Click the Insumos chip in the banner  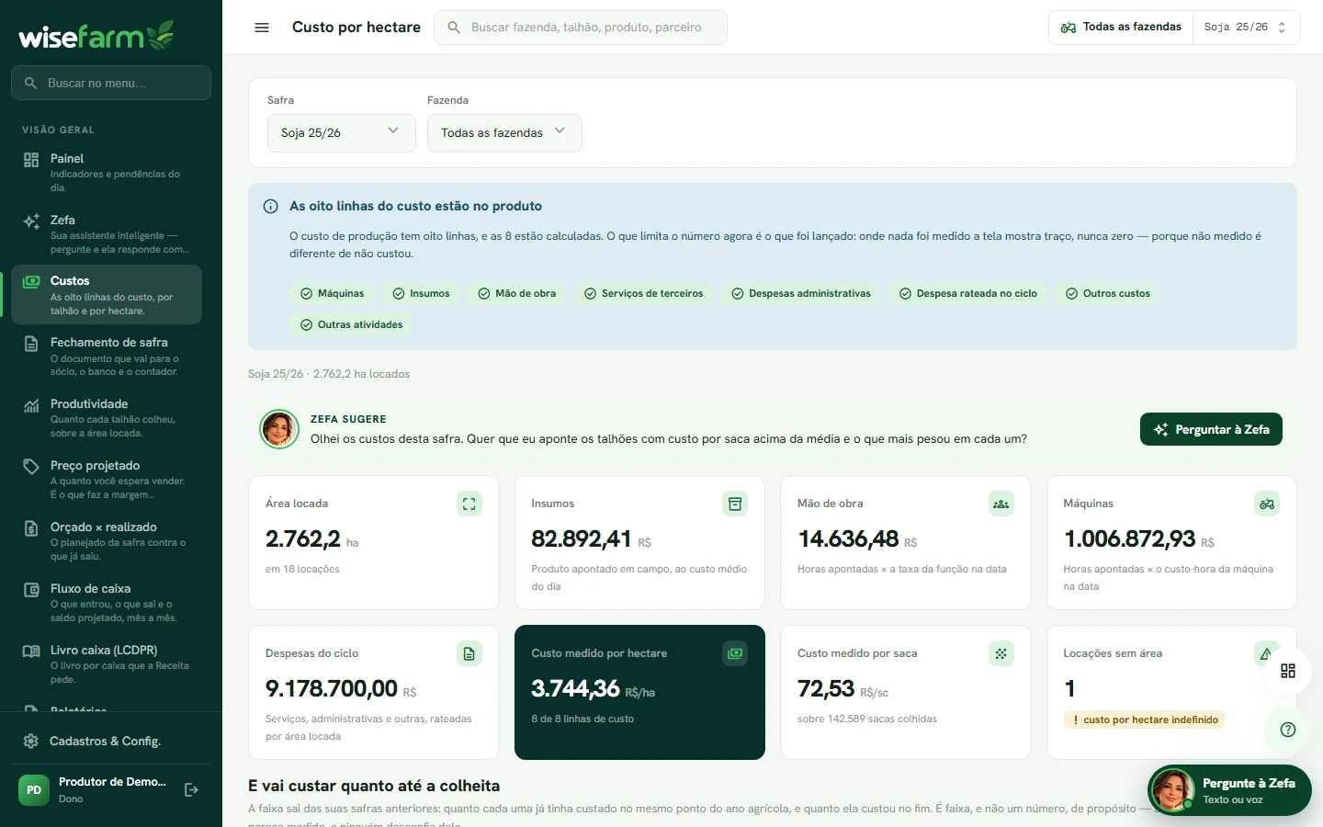coord(421,293)
